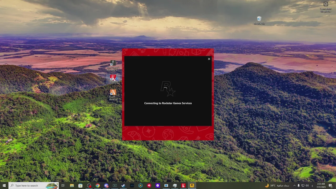Switch the Arabic input language indicator

click(x=312, y=186)
